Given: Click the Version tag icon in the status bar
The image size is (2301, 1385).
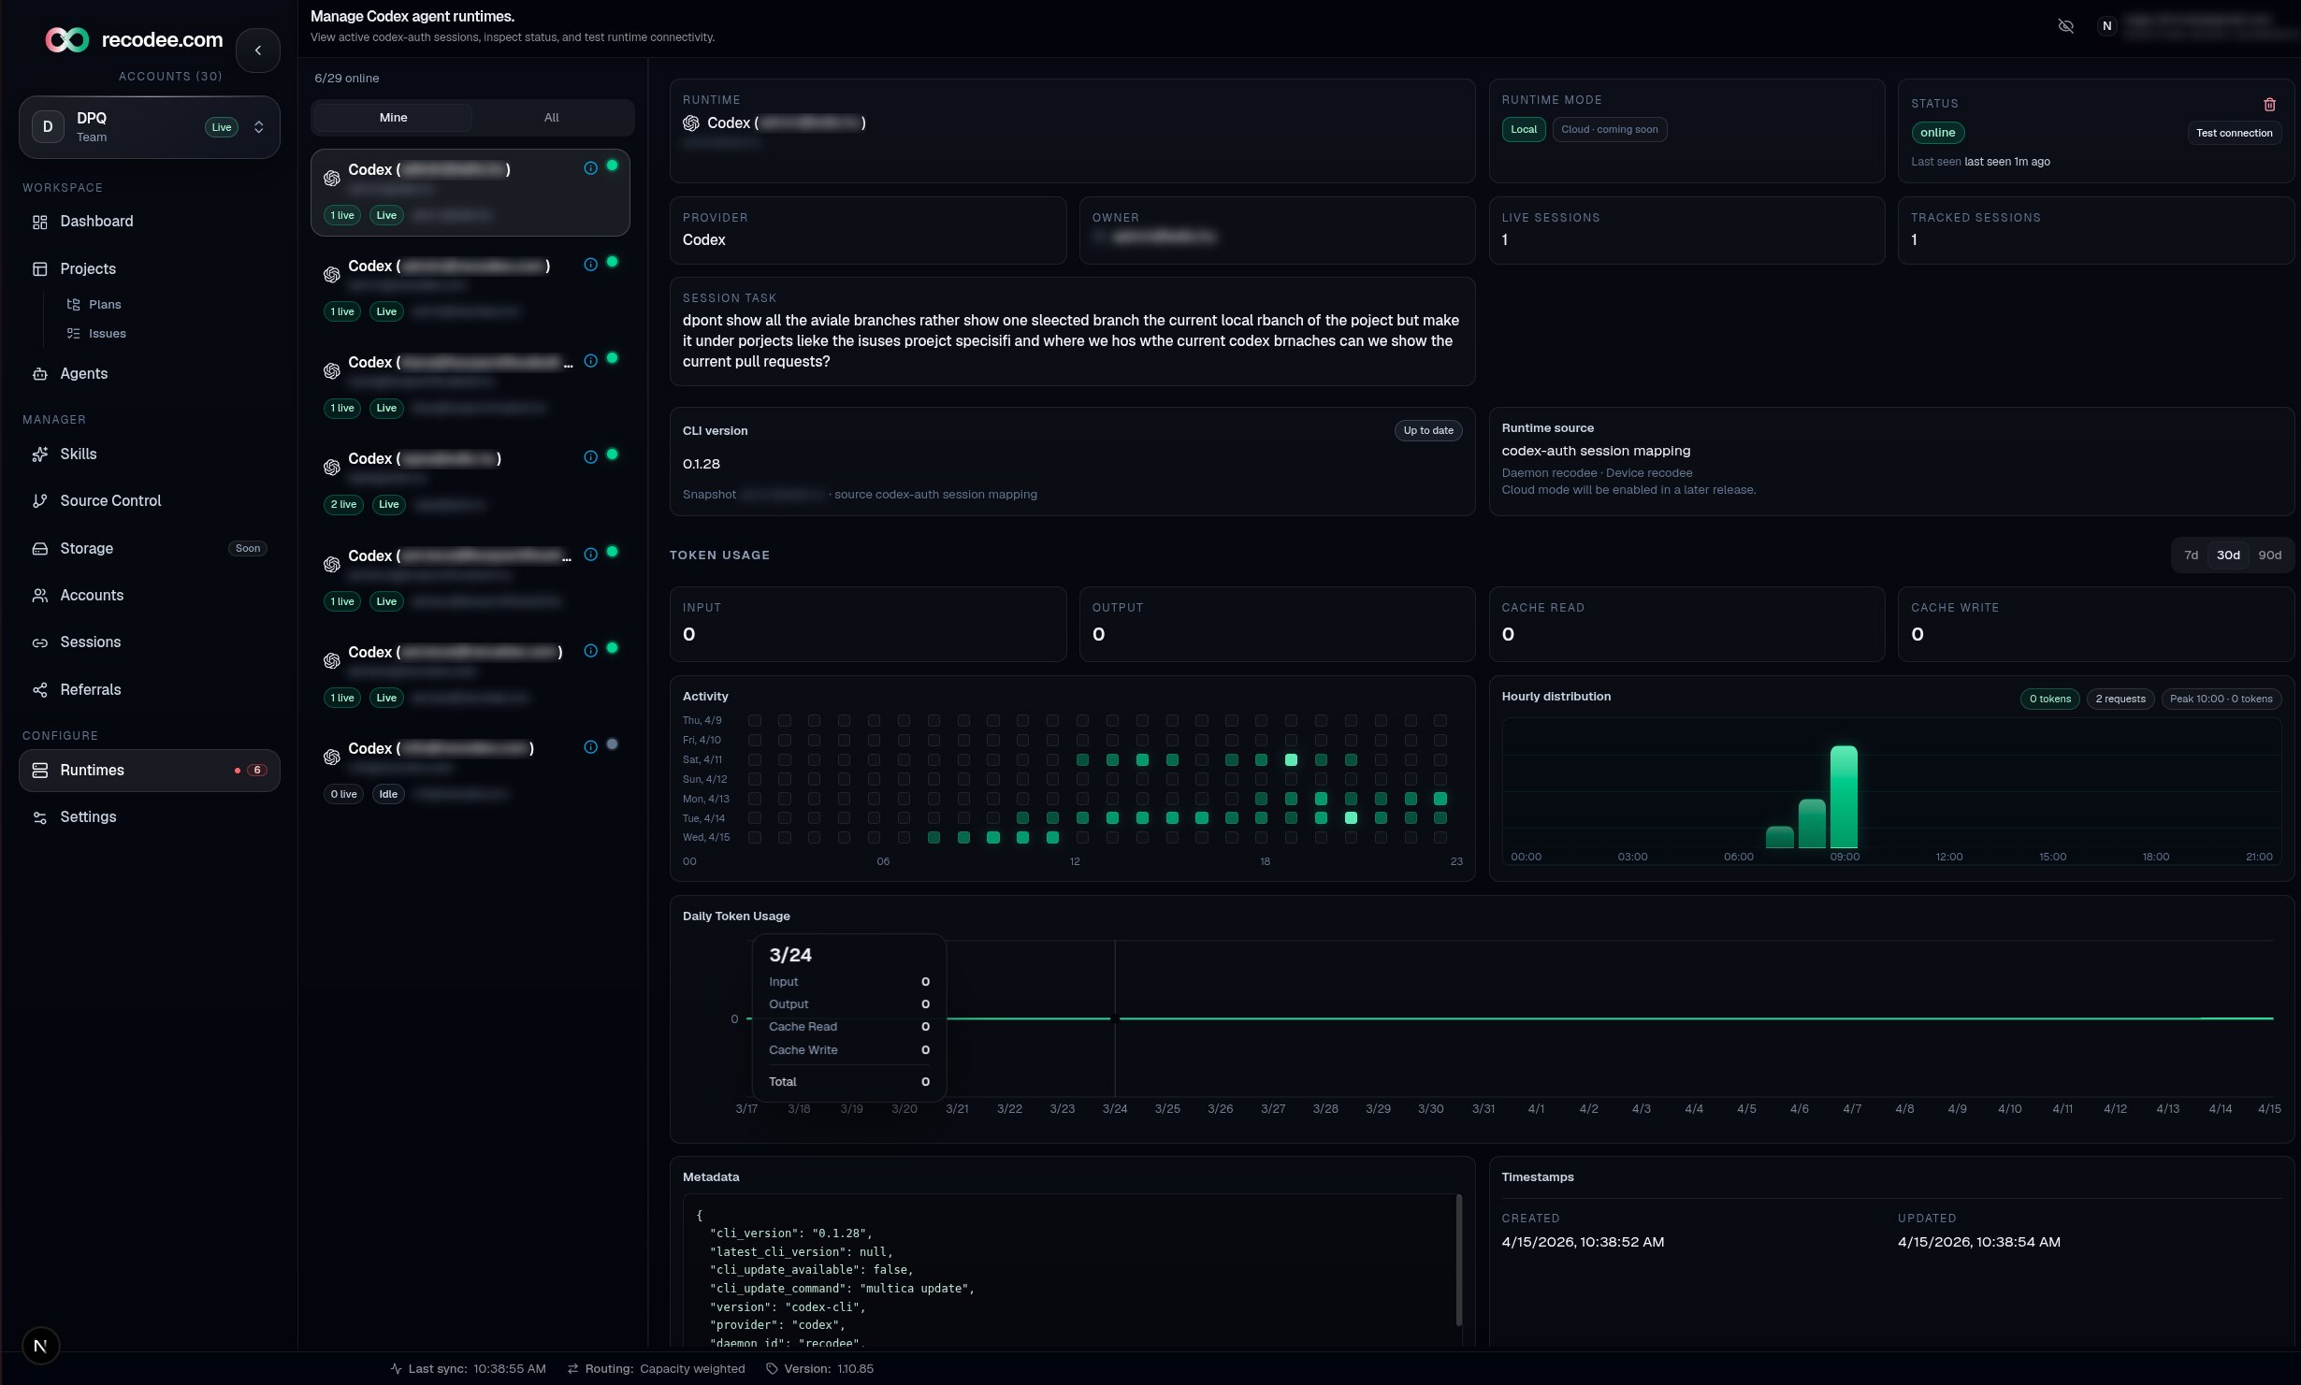Looking at the screenshot, I should point(772,1369).
